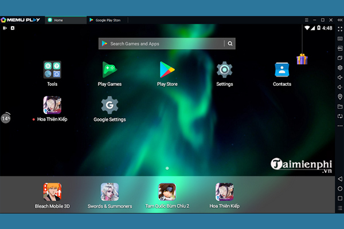This screenshot has height=229, width=344.
Task: Launch Bleach Mobile 3D in dock
Action: [x=52, y=192]
